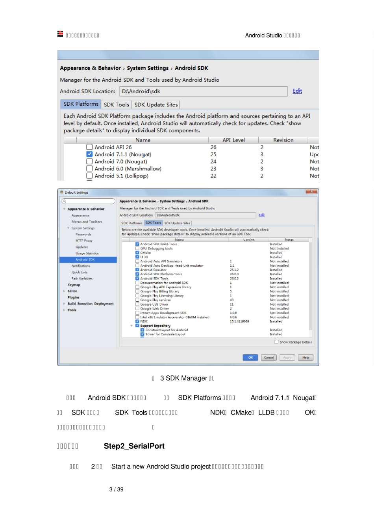Click the Cancel button
The width and height of the screenshot is (374, 530).
click(x=269, y=358)
